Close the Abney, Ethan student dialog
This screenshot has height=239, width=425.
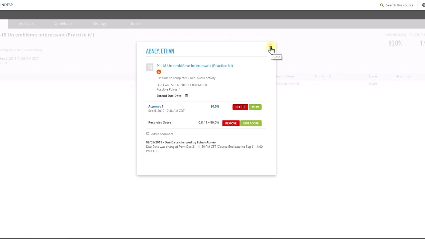point(270,46)
